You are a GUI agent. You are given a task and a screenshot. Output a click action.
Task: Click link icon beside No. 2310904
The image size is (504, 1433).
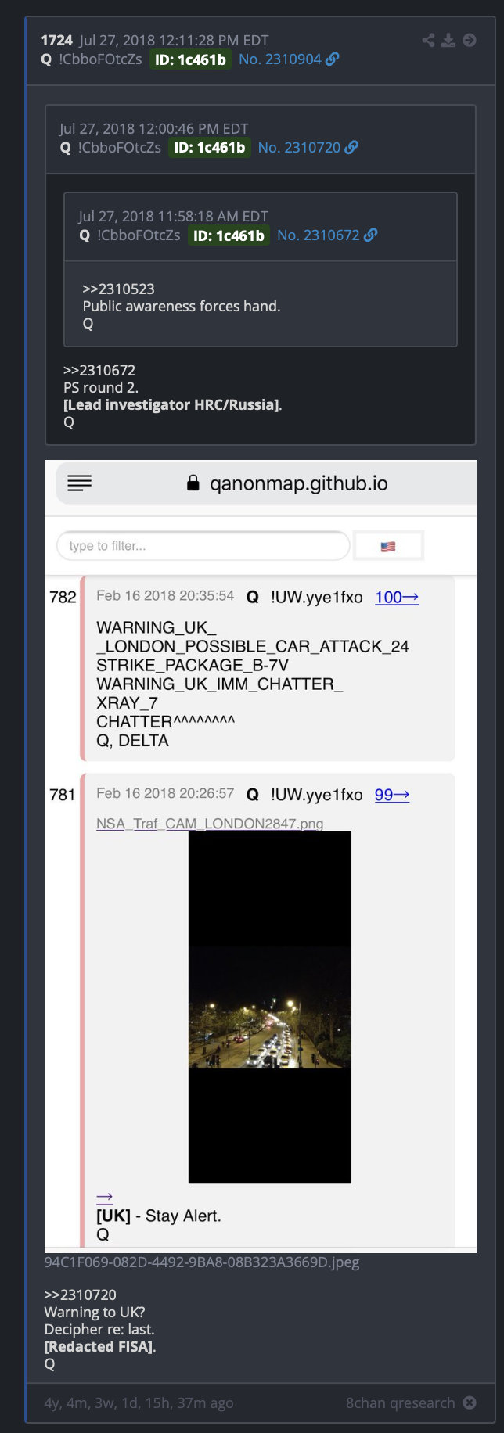[x=333, y=59]
